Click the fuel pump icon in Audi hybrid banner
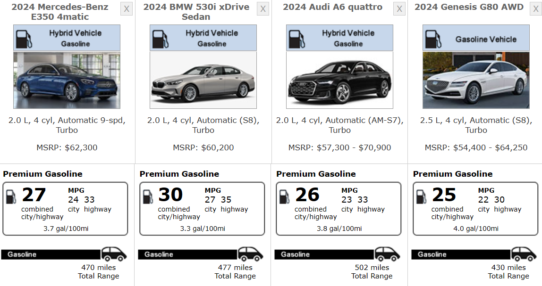The image size is (542, 286). 297,39
